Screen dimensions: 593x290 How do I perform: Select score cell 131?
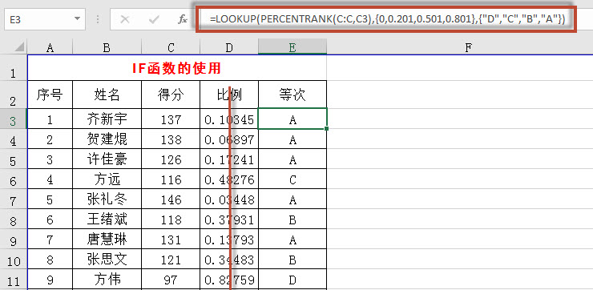(171, 239)
